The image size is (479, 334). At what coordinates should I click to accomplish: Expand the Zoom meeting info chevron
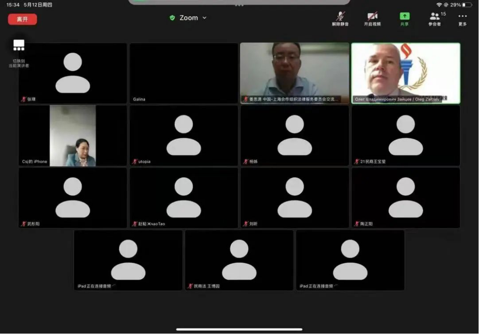coord(204,18)
